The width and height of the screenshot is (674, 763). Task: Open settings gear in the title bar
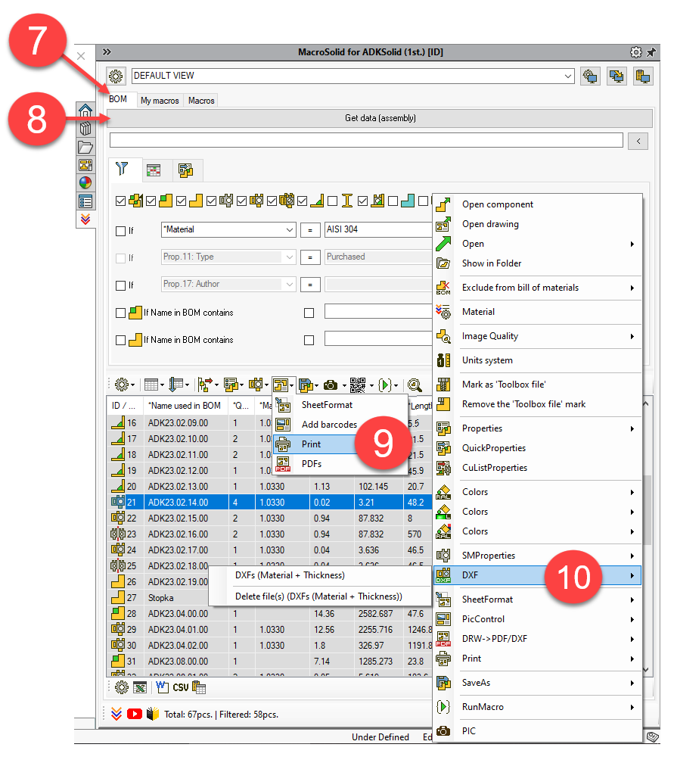636,52
